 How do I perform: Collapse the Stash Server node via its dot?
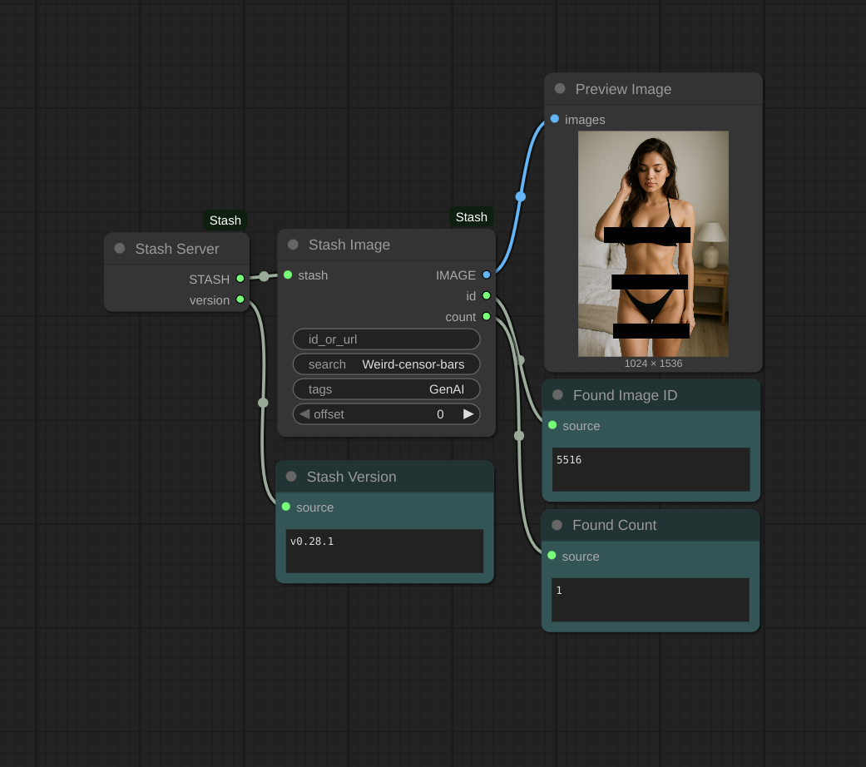[x=119, y=249]
